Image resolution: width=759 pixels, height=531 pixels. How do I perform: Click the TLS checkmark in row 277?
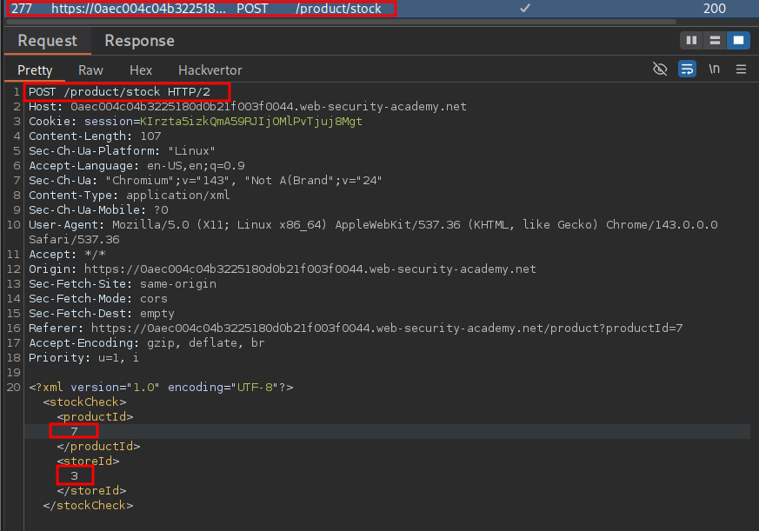coord(524,9)
